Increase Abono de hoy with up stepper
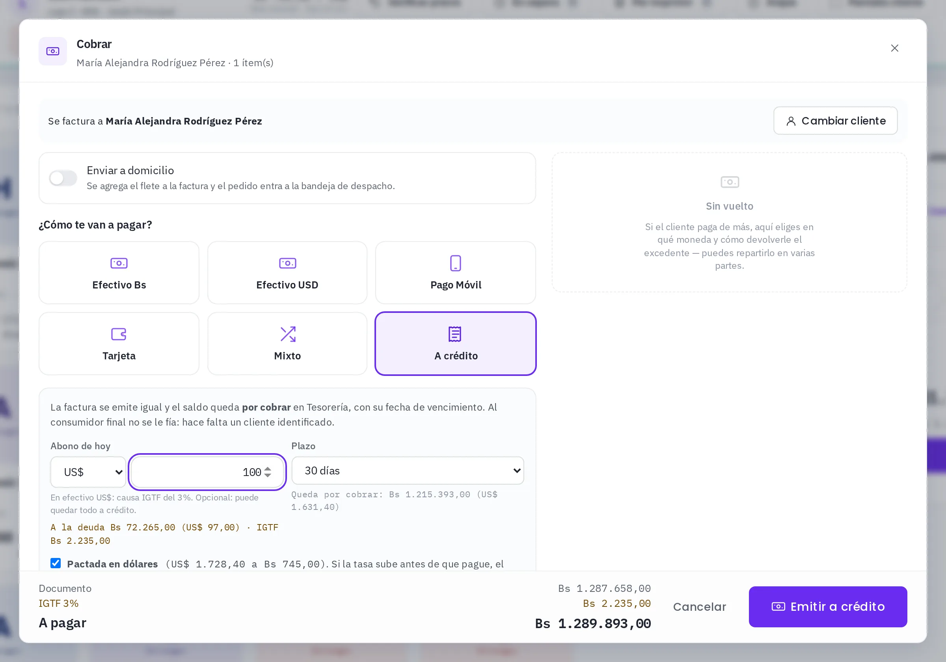Viewport: 946px width, 662px height. point(268,469)
